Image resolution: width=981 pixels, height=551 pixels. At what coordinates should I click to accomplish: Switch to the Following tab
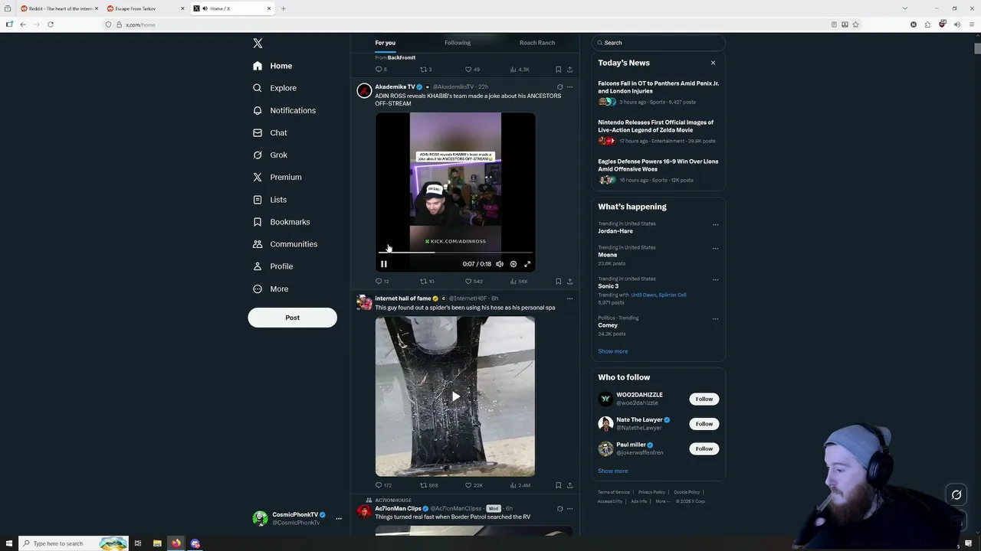(x=458, y=43)
